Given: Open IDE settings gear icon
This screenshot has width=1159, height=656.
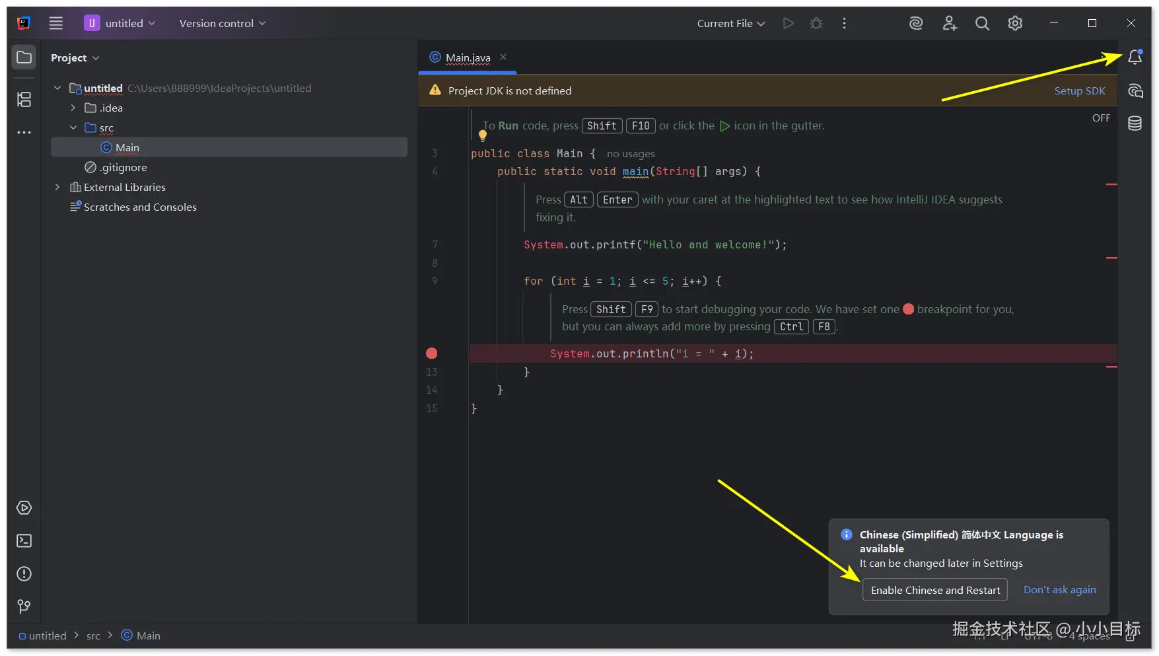Looking at the screenshot, I should click(x=1015, y=23).
